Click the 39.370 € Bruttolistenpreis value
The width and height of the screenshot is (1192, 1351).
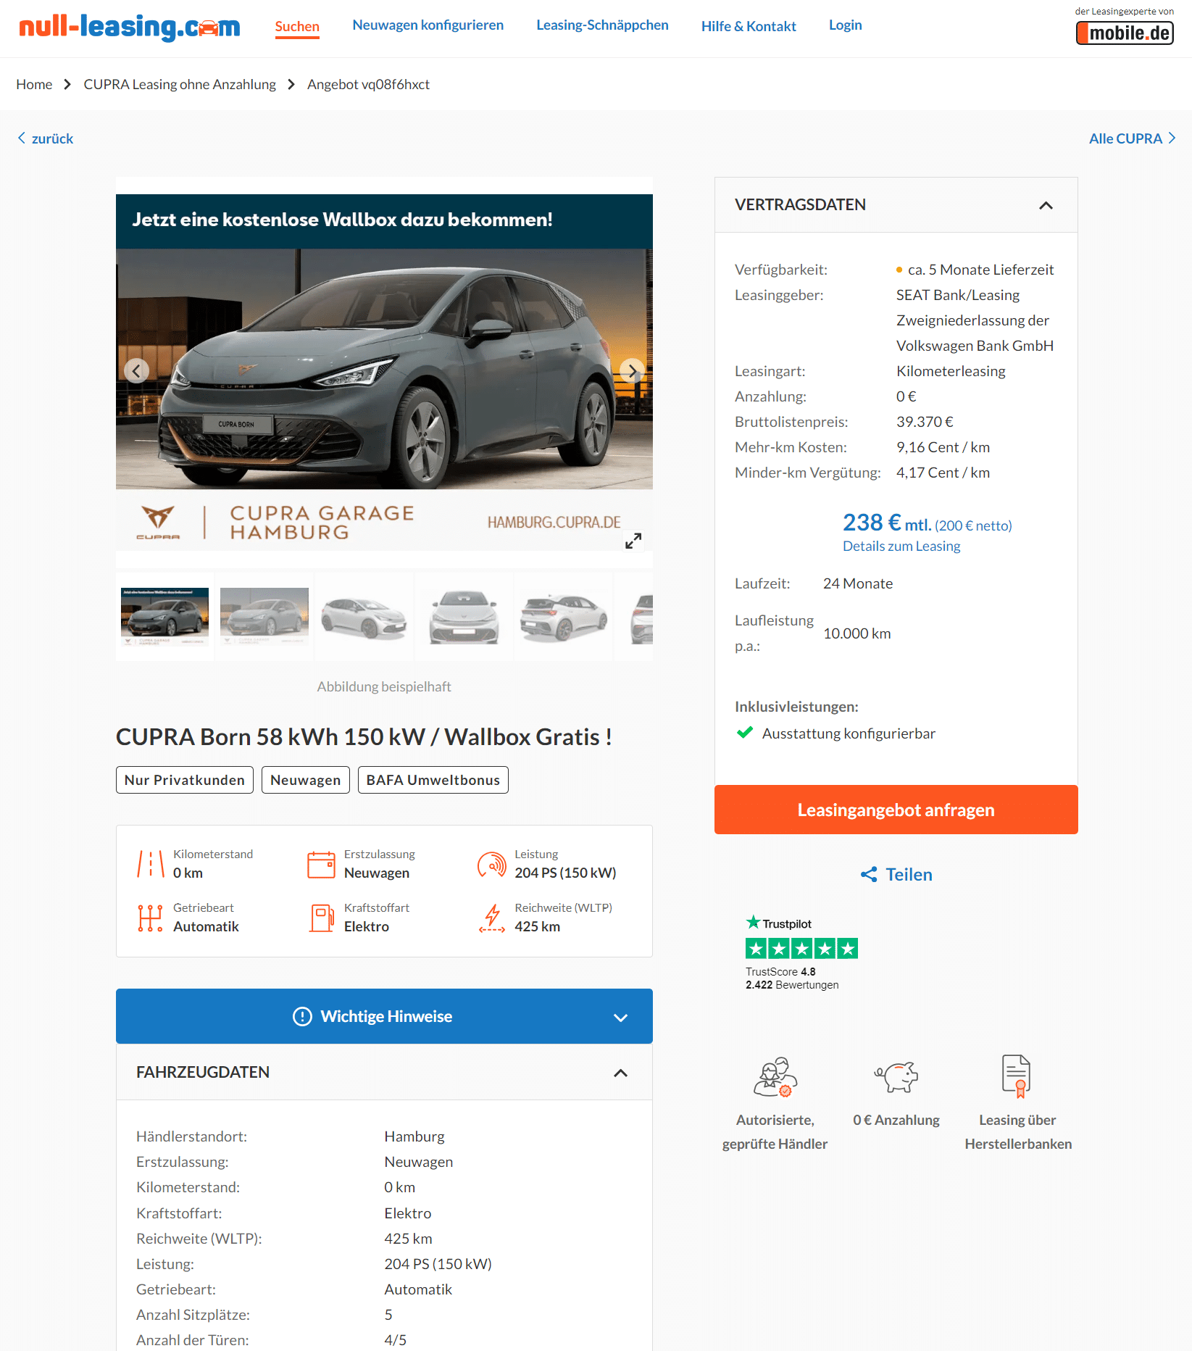(925, 422)
